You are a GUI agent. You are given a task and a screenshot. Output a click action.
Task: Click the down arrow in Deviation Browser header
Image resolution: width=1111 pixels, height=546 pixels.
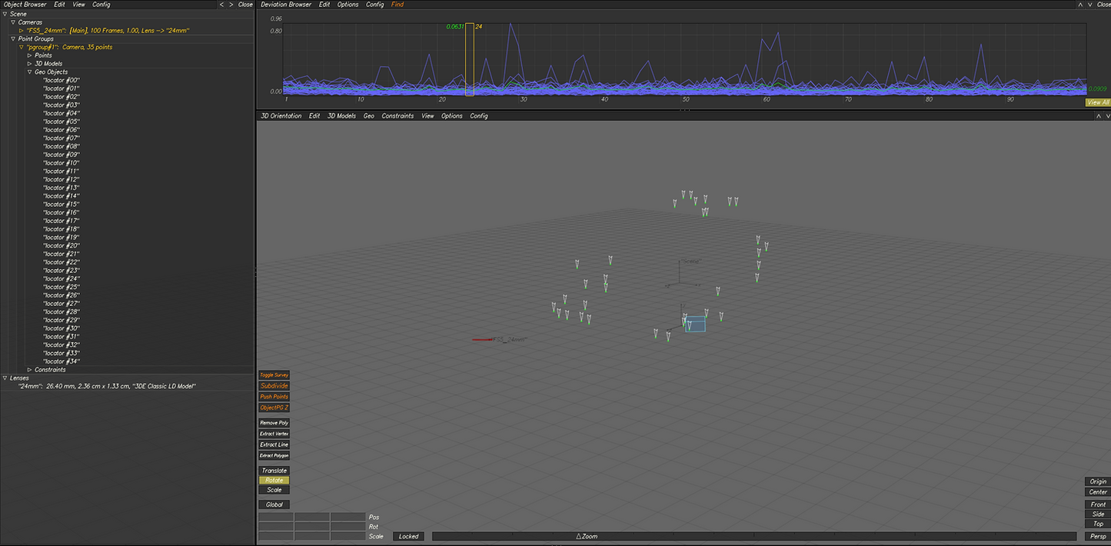pos(1091,5)
